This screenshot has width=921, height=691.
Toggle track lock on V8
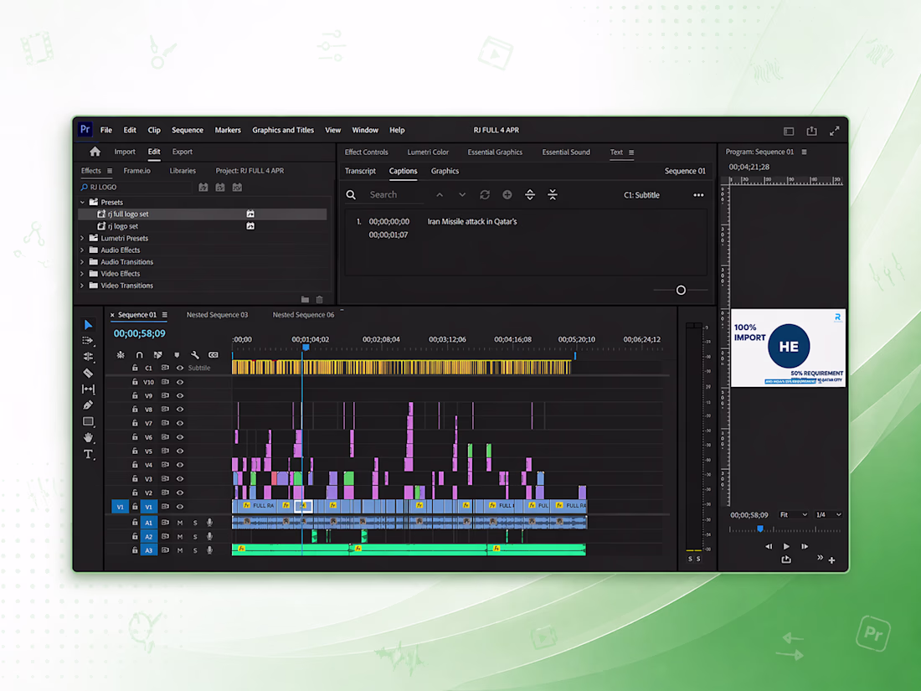coord(135,409)
